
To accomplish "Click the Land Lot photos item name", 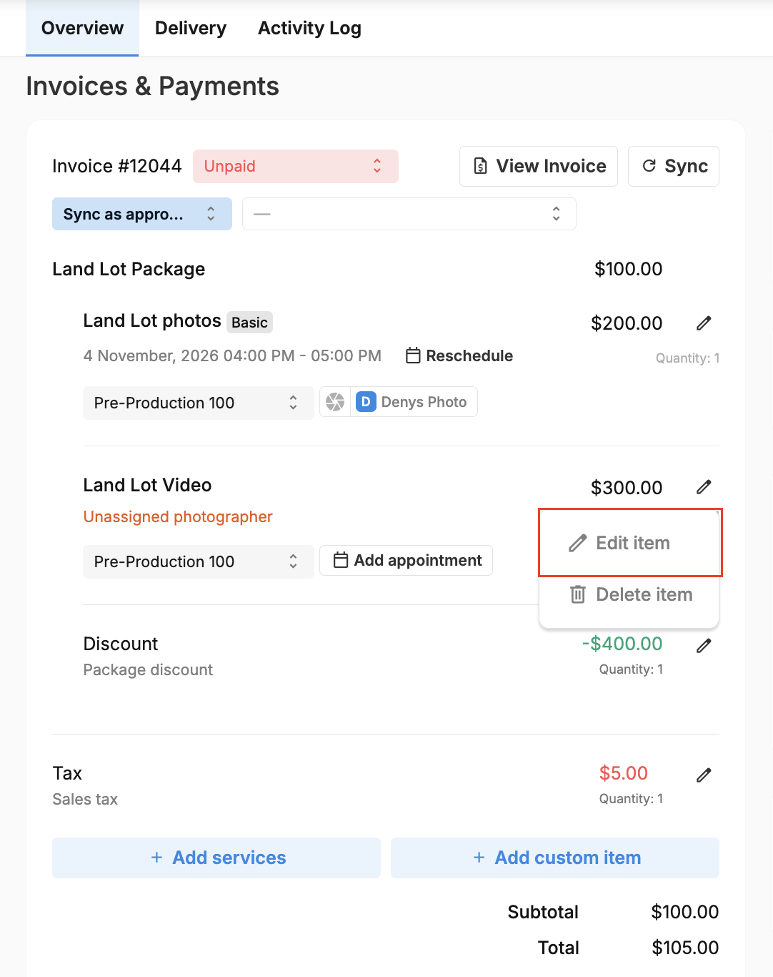I will click(x=152, y=320).
